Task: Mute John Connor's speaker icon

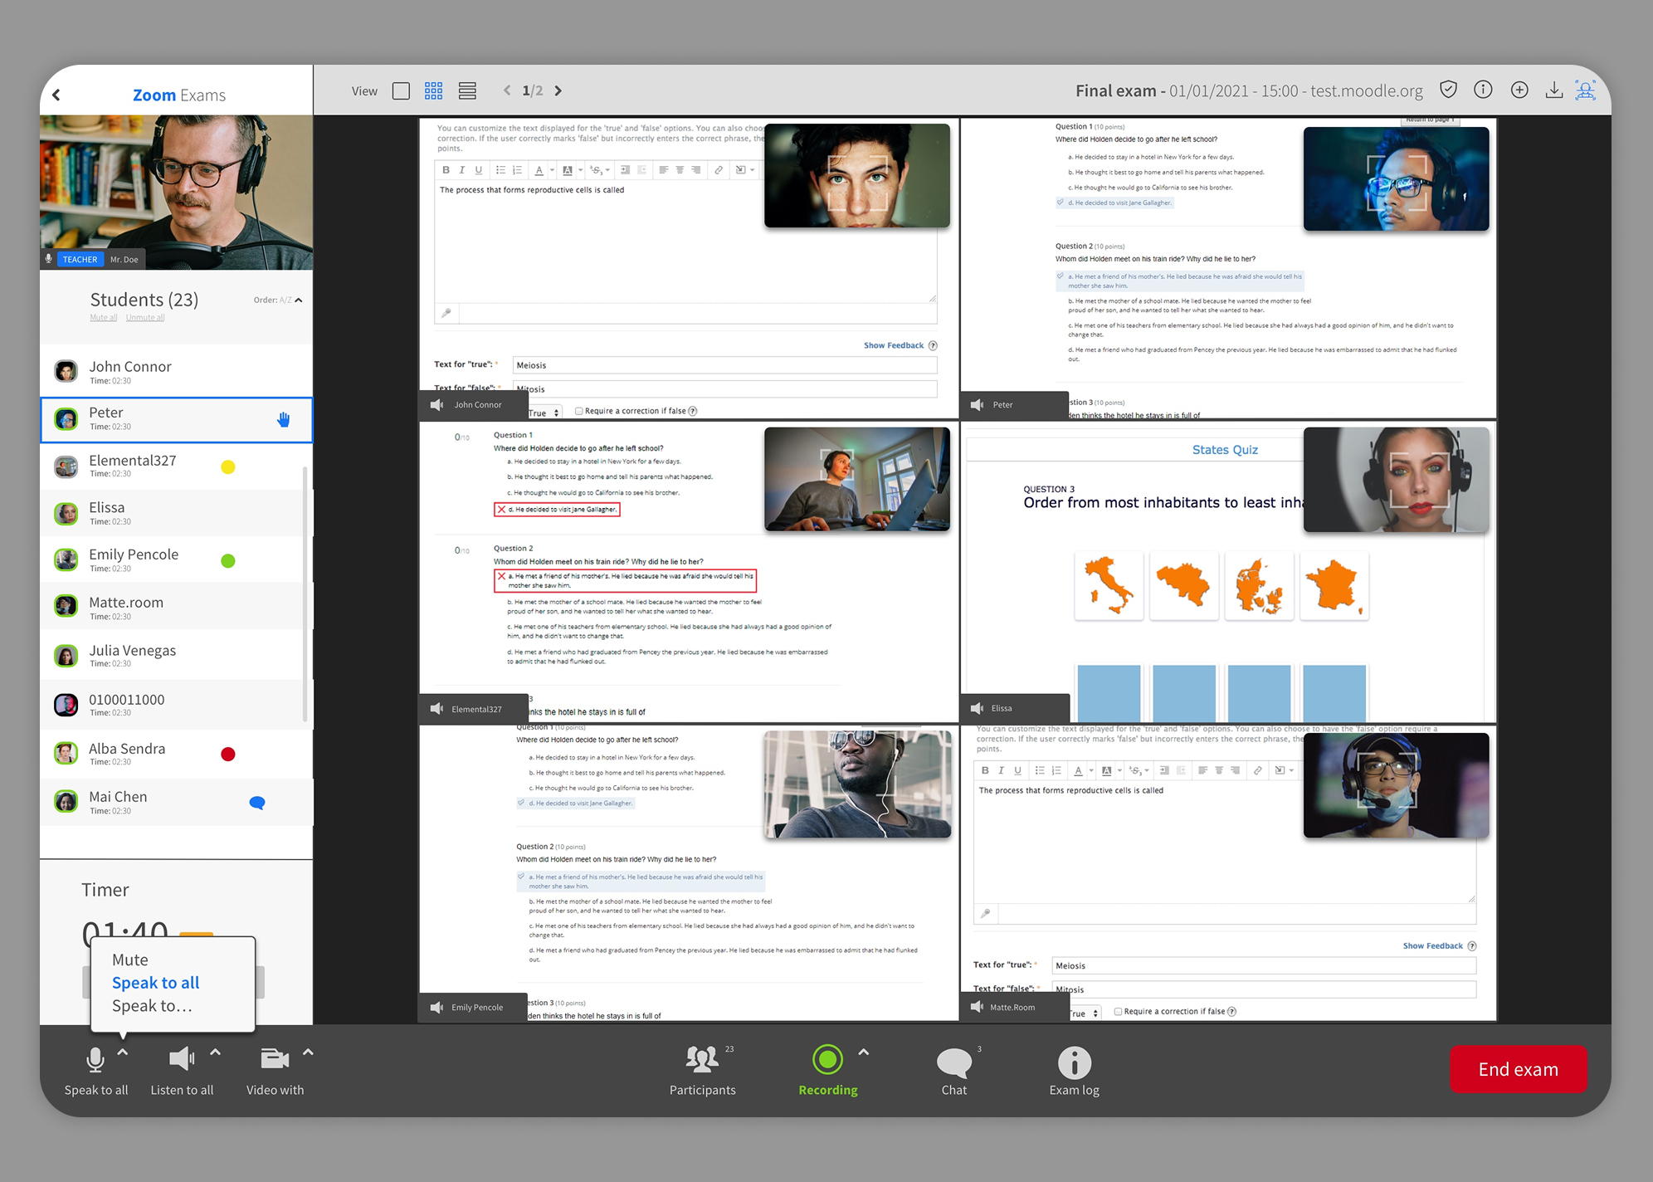Action: pyautogui.click(x=436, y=405)
